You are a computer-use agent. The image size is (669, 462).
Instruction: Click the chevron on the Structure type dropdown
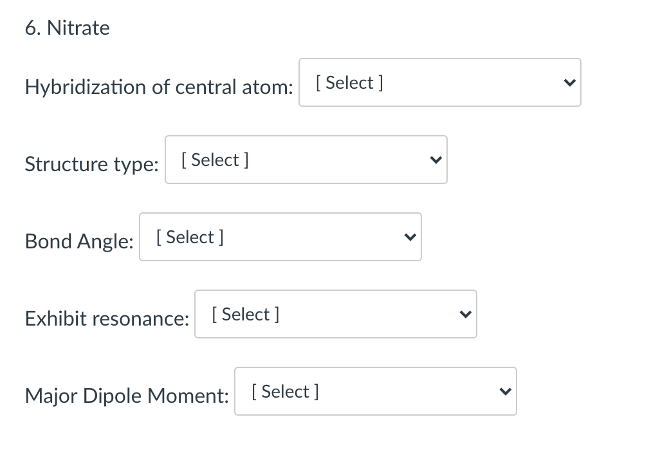coord(435,160)
